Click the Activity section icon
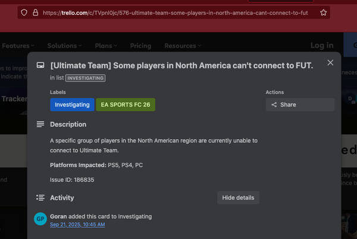This screenshot has width=357, height=239. (40, 197)
